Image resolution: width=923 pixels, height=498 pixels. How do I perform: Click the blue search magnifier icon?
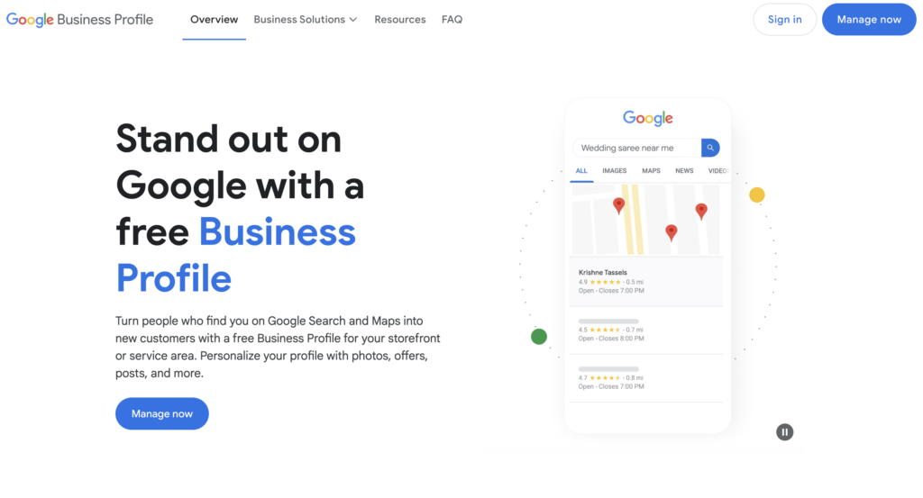(x=710, y=148)
